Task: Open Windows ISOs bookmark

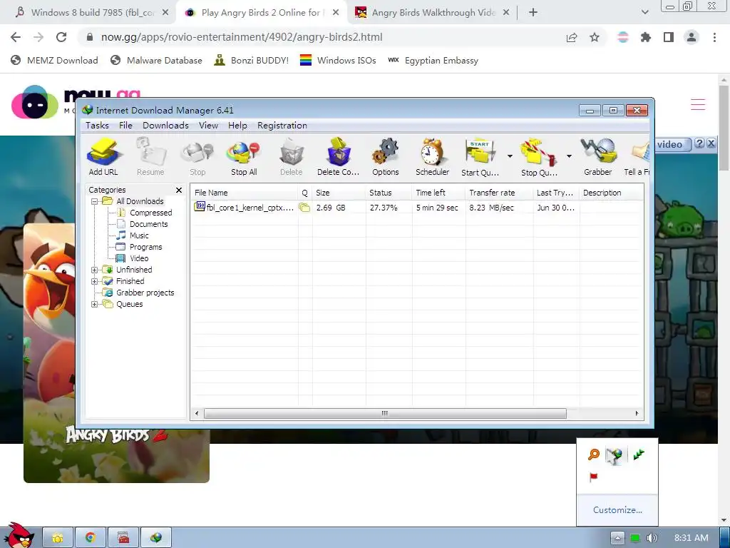Action: pyautogui.click(x=338, y=60)
